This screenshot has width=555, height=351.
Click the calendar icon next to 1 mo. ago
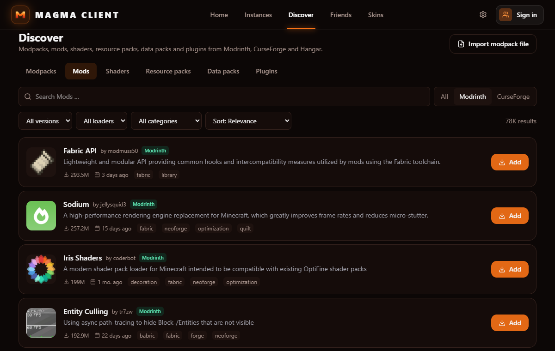coord(93,282)
